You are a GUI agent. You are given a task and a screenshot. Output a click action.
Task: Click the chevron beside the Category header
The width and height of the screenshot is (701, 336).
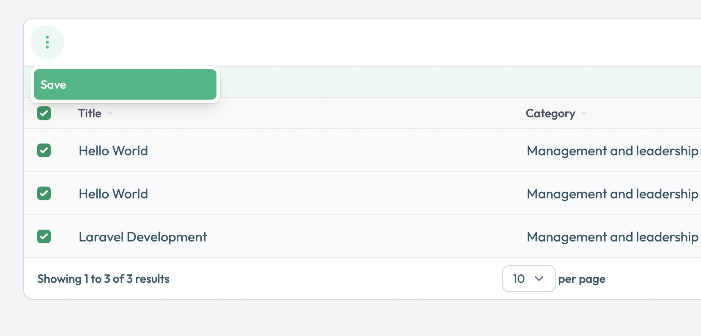(584, 113)
